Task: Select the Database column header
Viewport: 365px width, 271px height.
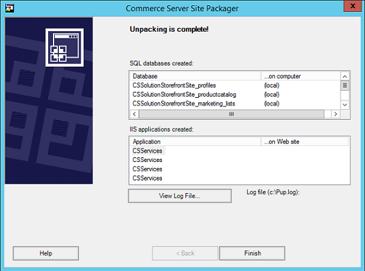Action: click(195, 76)
